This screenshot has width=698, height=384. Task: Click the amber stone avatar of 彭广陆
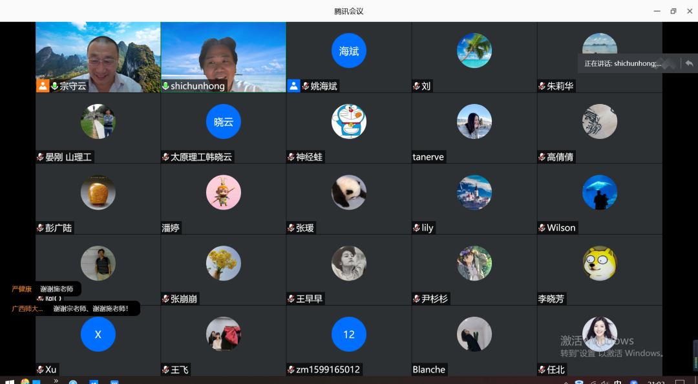click(98, 193)
